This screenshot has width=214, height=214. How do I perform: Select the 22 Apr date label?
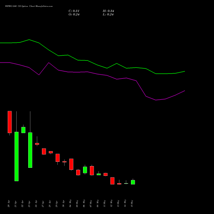pos(23,204)
